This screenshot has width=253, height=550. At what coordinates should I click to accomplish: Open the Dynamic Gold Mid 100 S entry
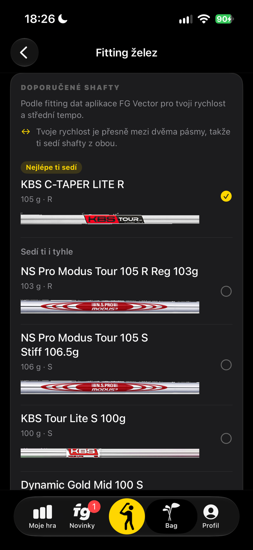82,484
